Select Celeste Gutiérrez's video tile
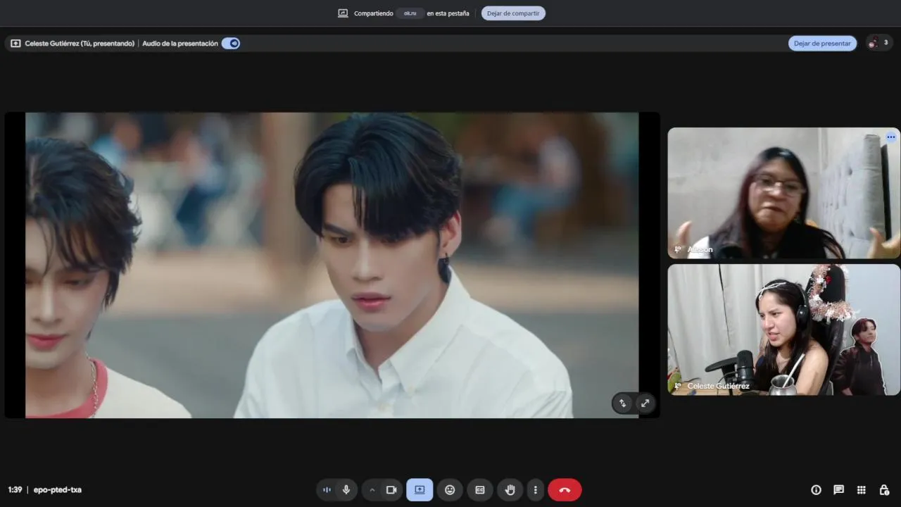 [x=783, y=330]
